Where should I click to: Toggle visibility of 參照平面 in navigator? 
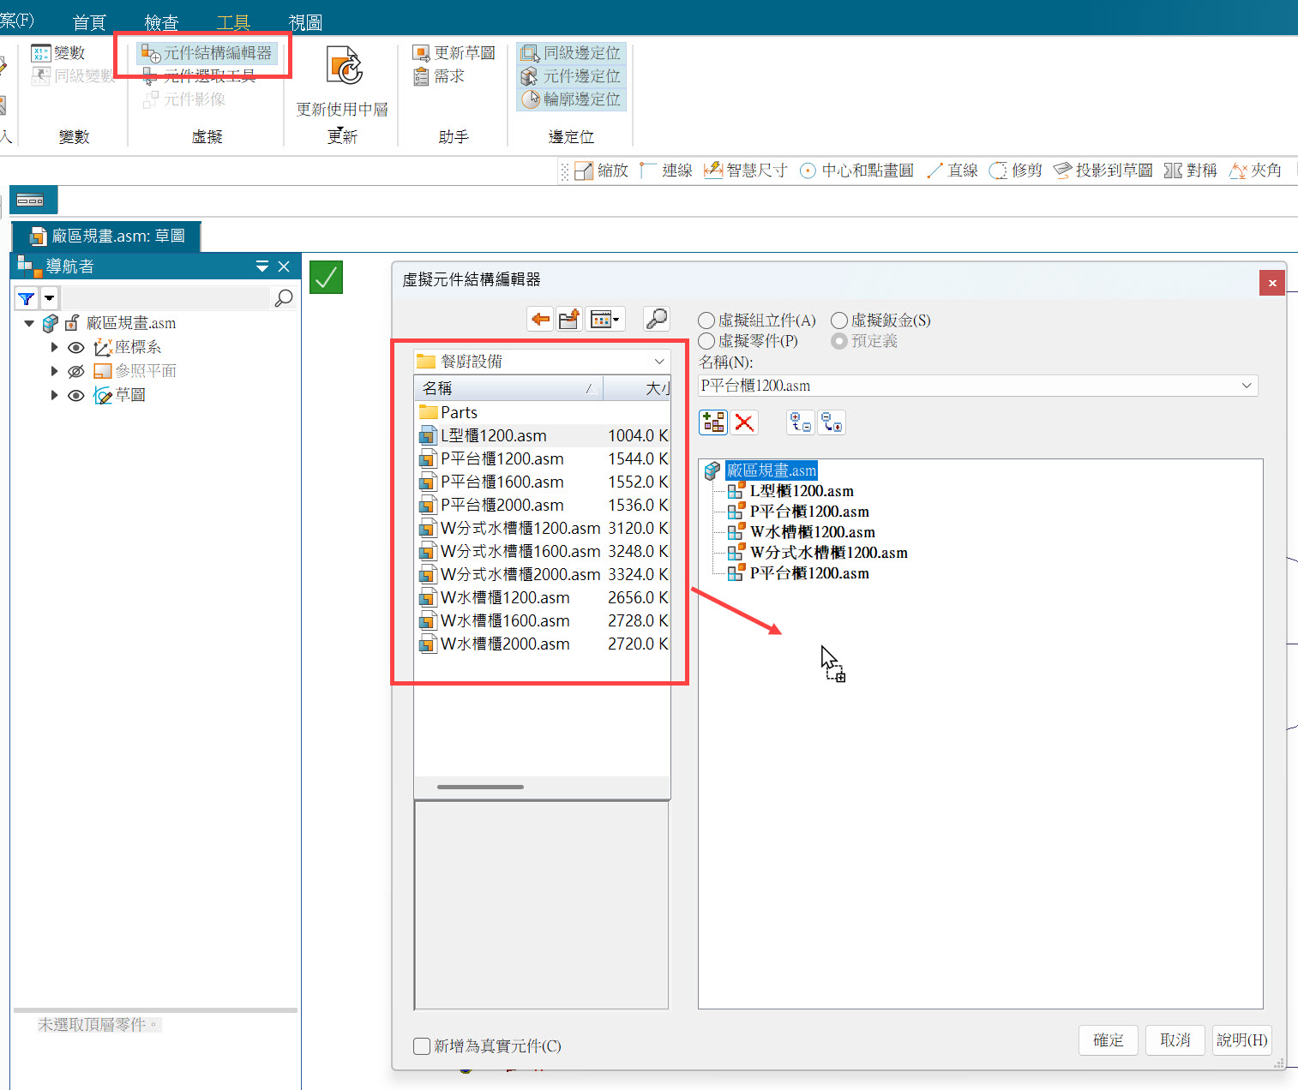tap(76, 371)
